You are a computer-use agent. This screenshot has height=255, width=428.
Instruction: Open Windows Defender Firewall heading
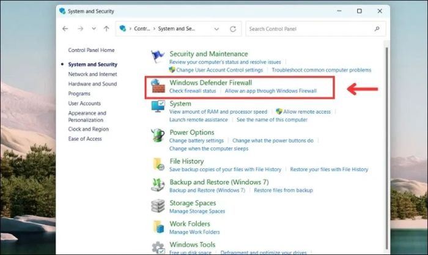click(x=211, y=83)
